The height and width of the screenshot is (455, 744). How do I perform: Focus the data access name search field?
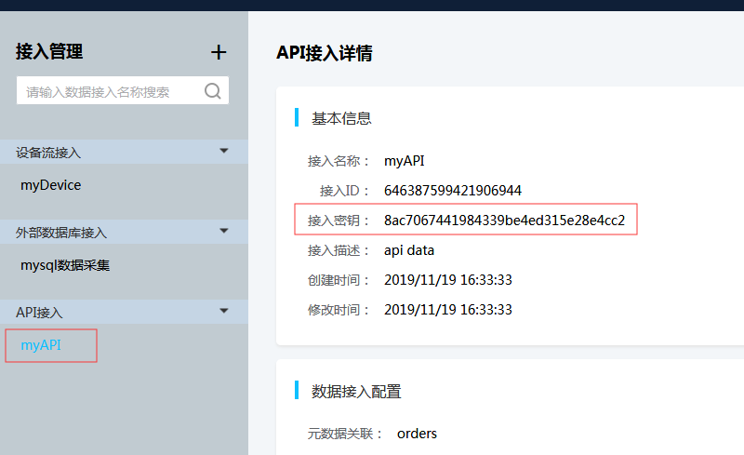123,90
